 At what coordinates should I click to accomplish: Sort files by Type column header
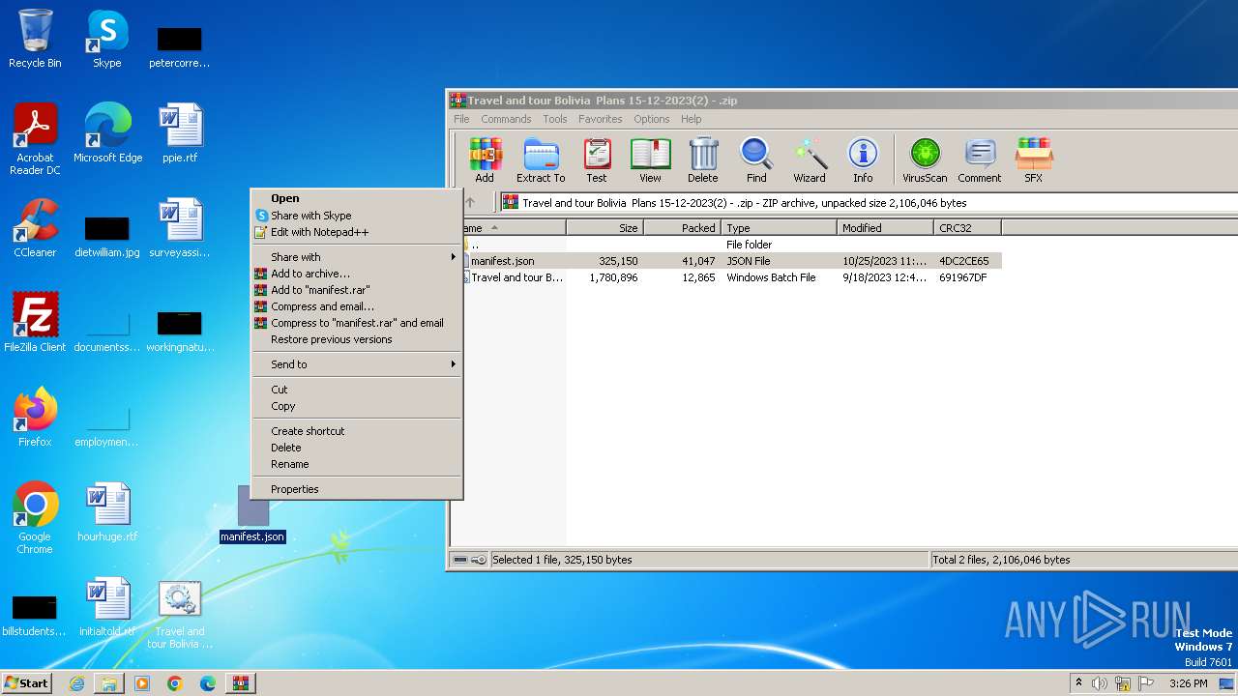coord(779,228)
